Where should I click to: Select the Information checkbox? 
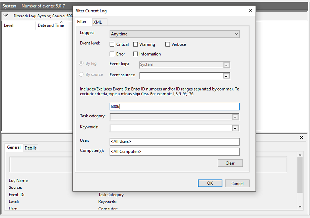point(136,54)
